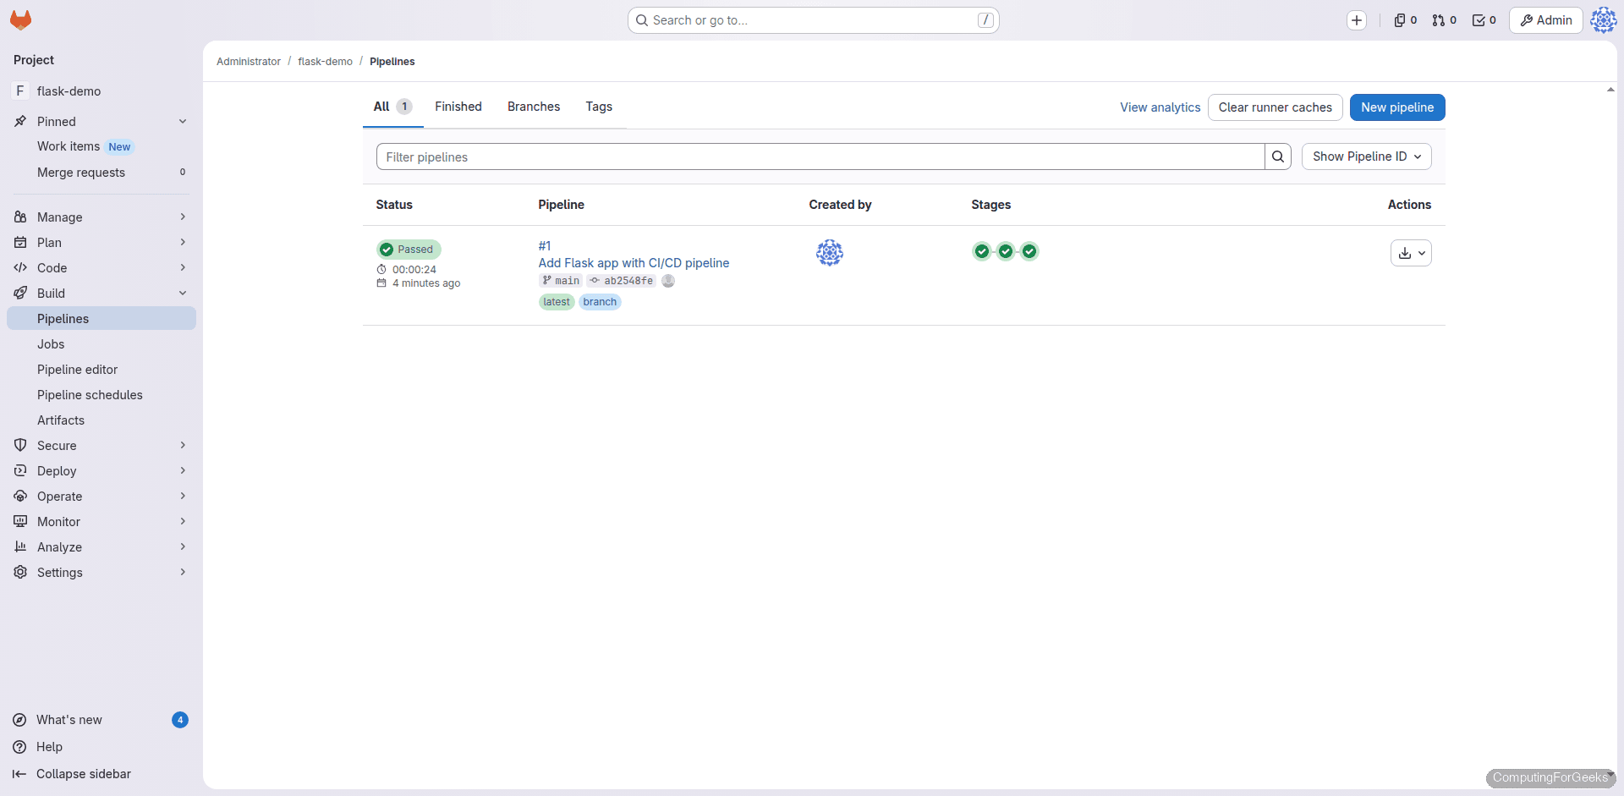The height and width of the screenshot is (796, 1624).
Task: Open the Show Pipeline ID dropdown
Action: click(1366, 156)
